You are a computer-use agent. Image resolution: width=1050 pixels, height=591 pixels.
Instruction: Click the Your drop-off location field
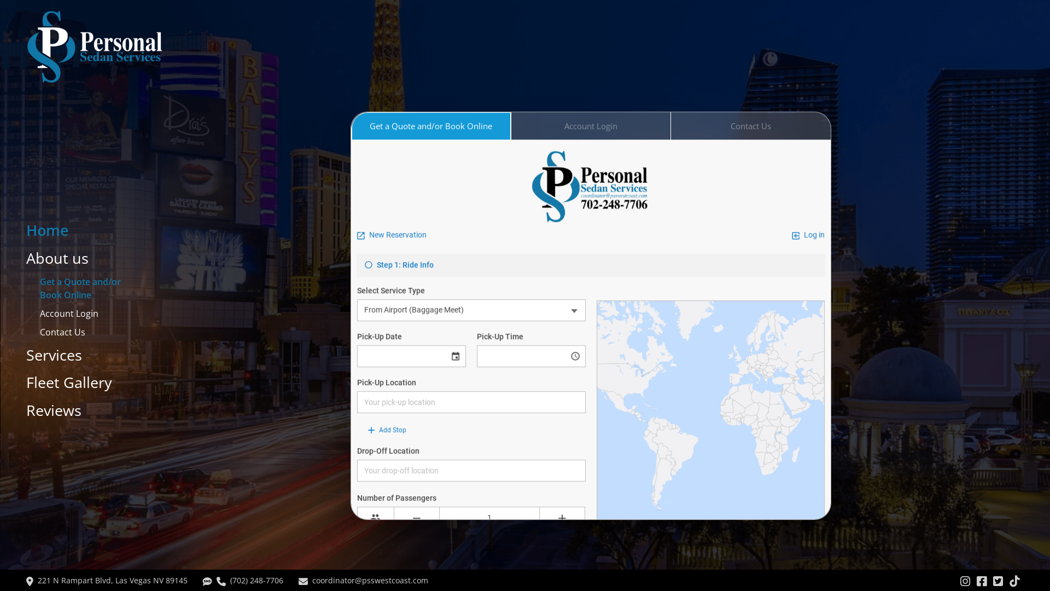point(471,471)
